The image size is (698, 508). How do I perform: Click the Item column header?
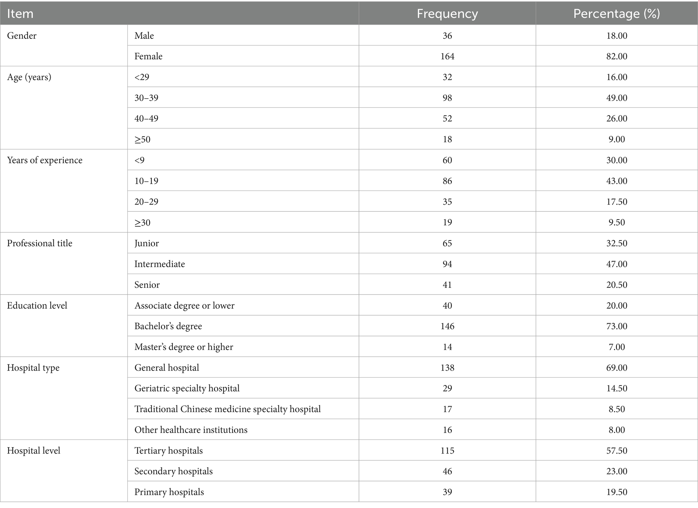20,14
